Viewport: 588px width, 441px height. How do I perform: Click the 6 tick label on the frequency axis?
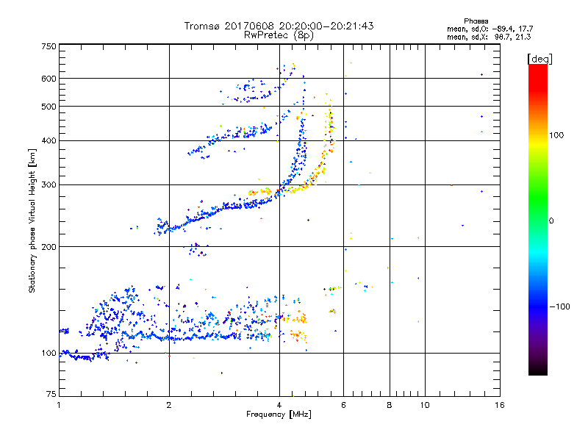[x=343, y=405]
